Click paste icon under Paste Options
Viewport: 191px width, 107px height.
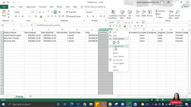[114, 42]
